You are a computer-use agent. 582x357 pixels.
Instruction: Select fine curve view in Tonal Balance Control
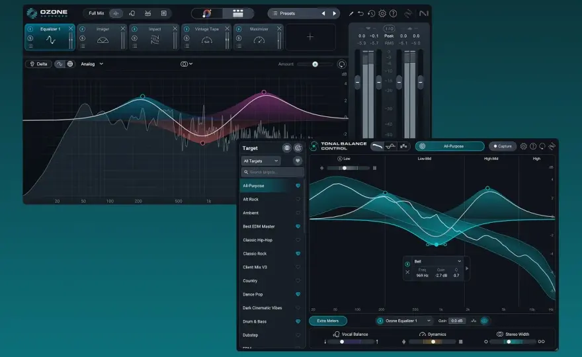390,146
